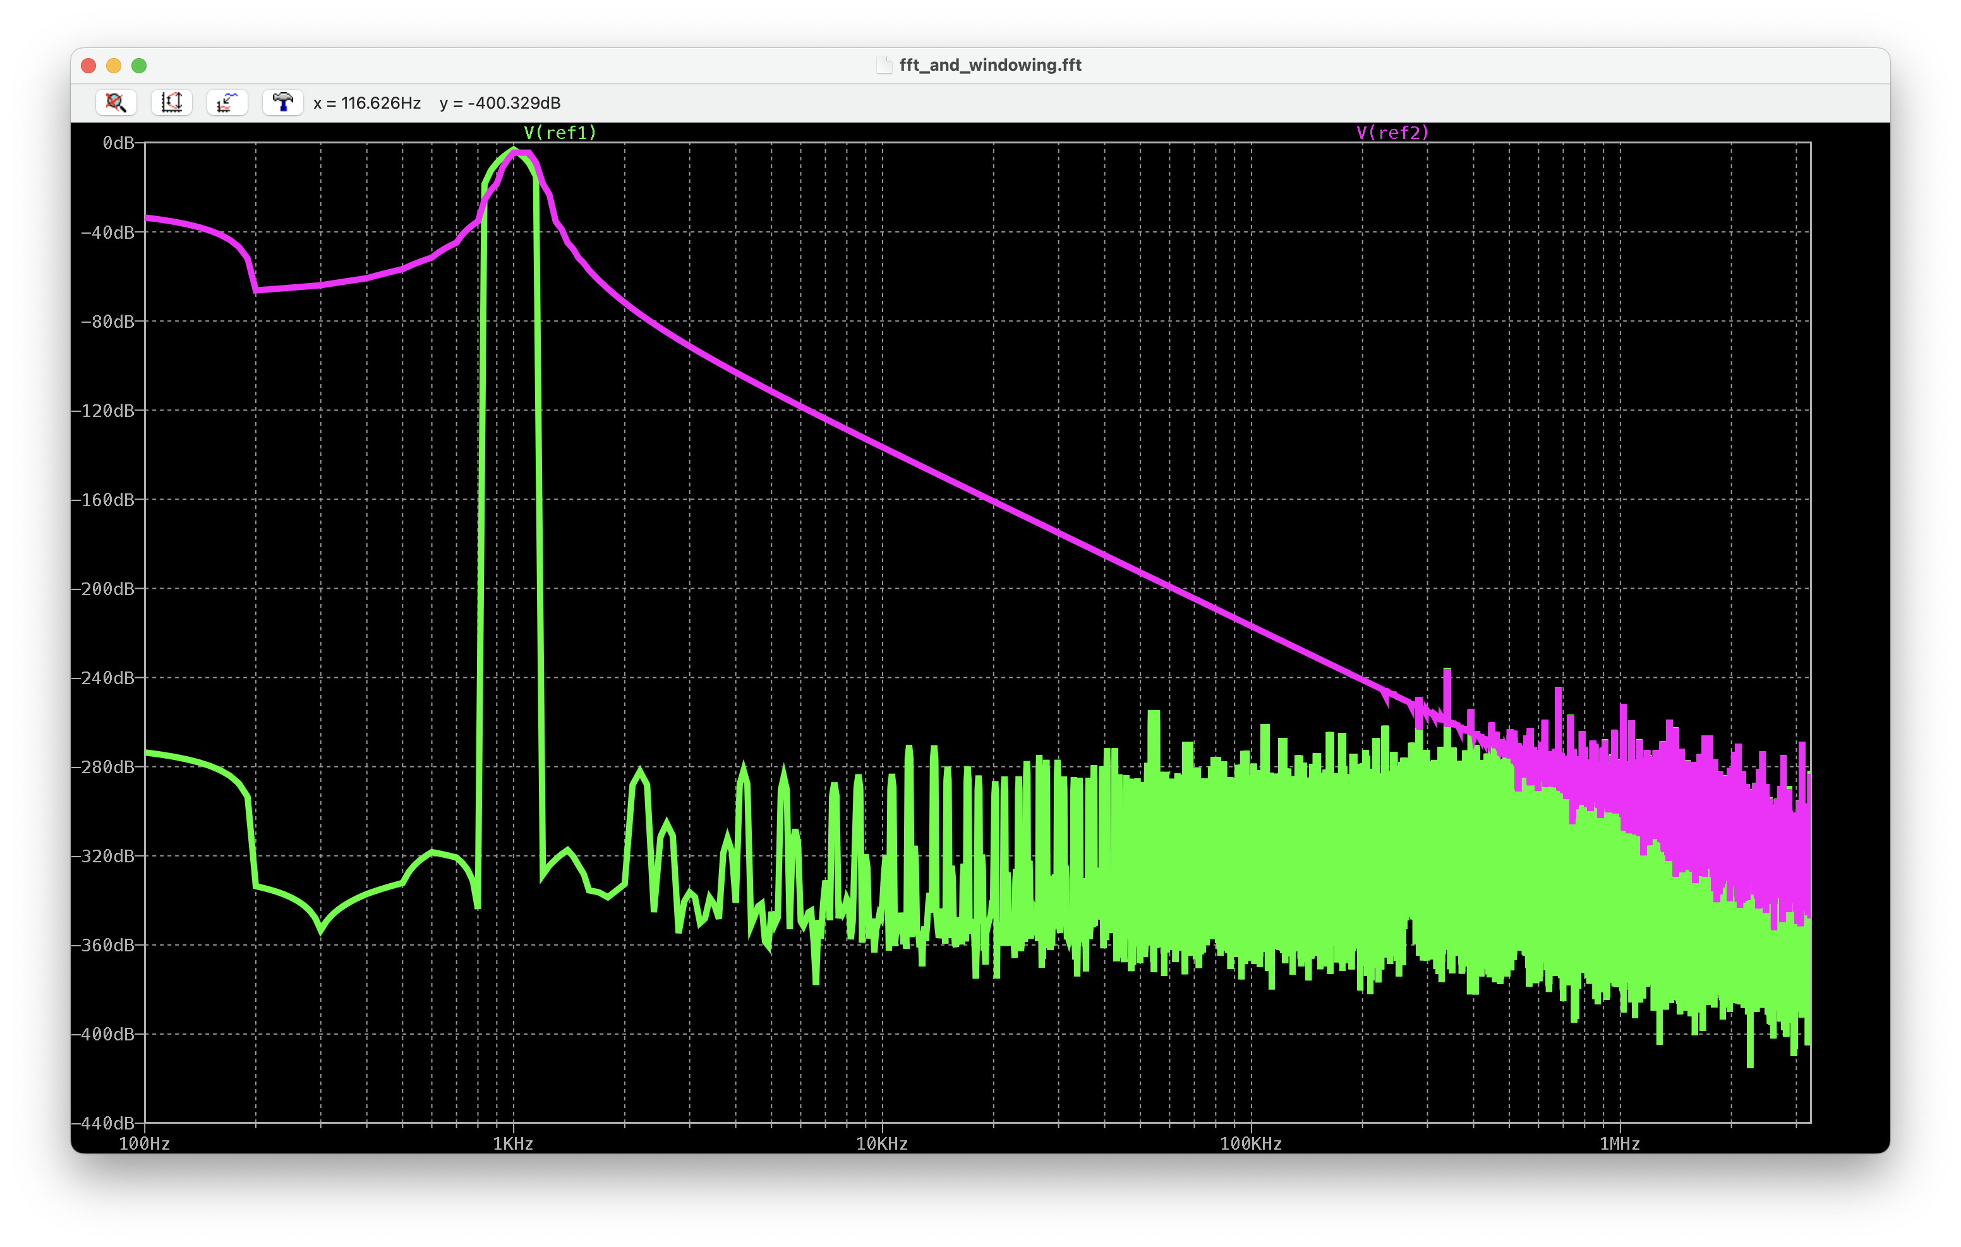Click the 100KHz horizontal axis label
The width and height of the screenshot is (1961, 1247).
pos(1250,1143)
